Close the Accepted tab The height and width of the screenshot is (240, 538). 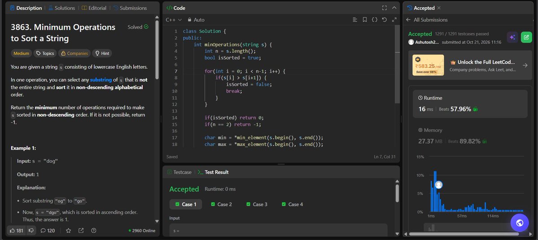[x=439, y=8]
